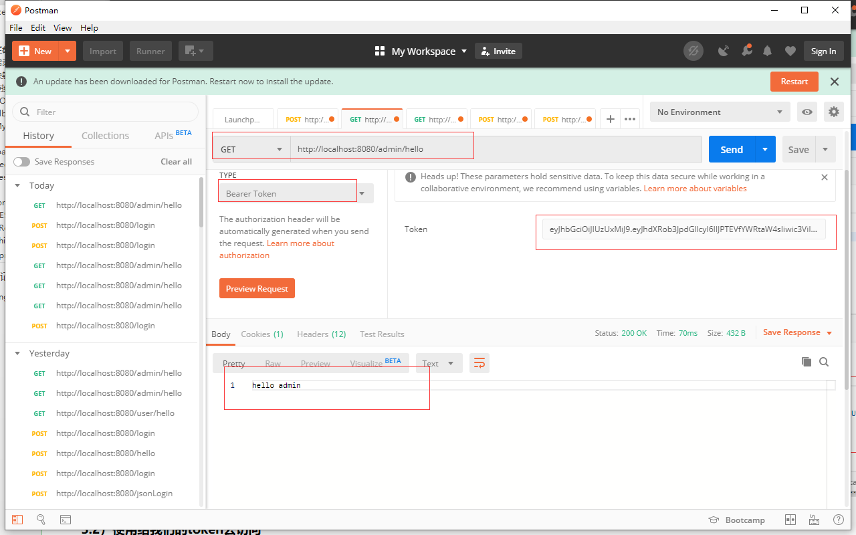Open the Bearer Token type dropdown
The width and height of the screenshot is (856, 535).
point(296,193)
